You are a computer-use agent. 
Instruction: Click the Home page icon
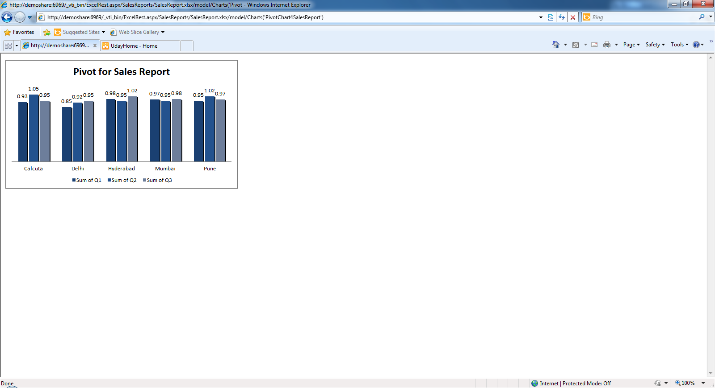coord(556,45)
